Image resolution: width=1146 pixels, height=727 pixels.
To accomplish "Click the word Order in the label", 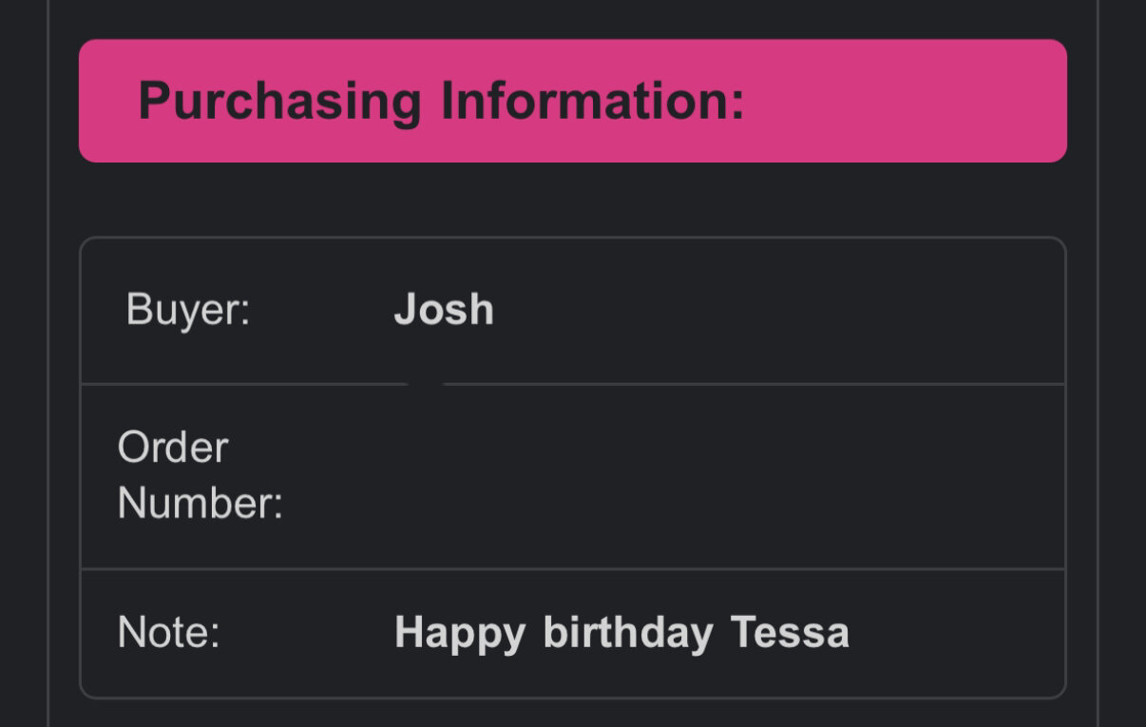I will coord(173,447).
